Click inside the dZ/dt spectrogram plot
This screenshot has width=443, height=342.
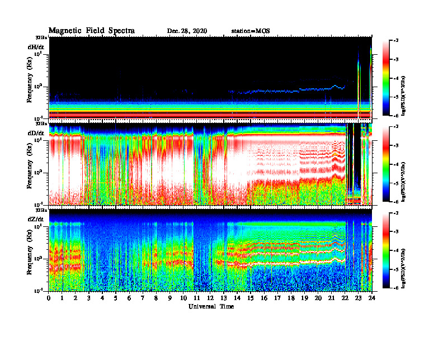tap(210, 250)
